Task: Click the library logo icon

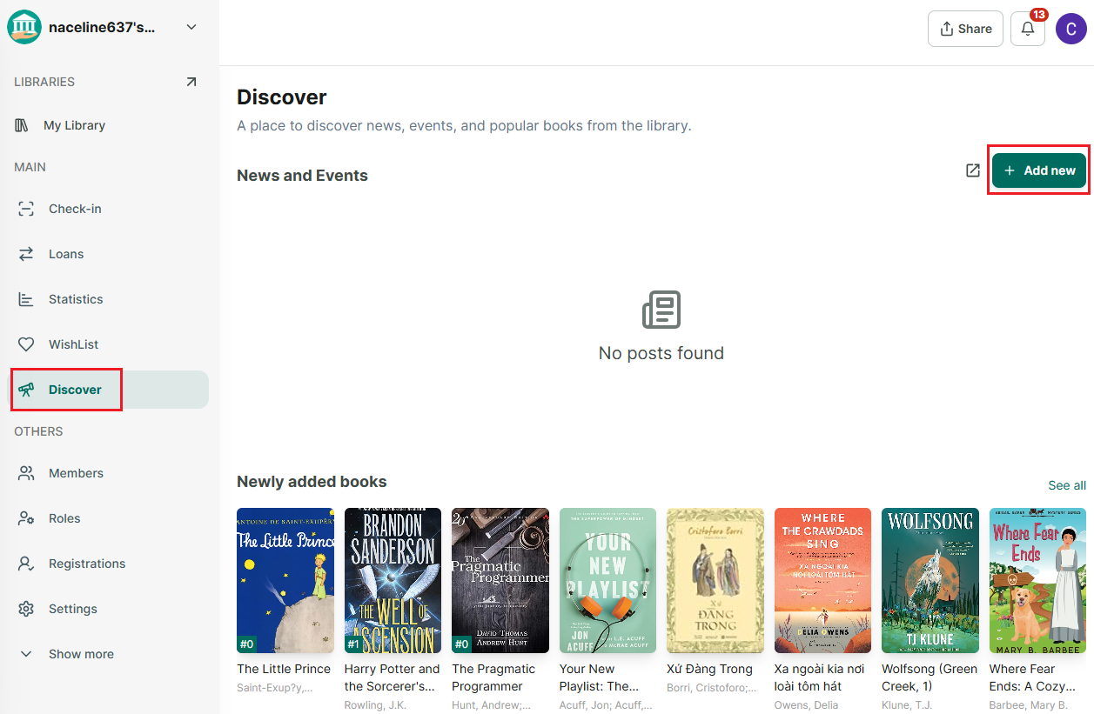Action: [x=24, y=27]
